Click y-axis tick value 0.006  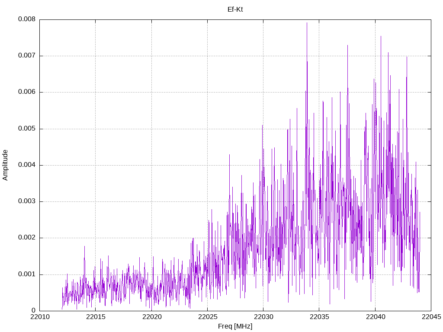(x=27, y=92)
